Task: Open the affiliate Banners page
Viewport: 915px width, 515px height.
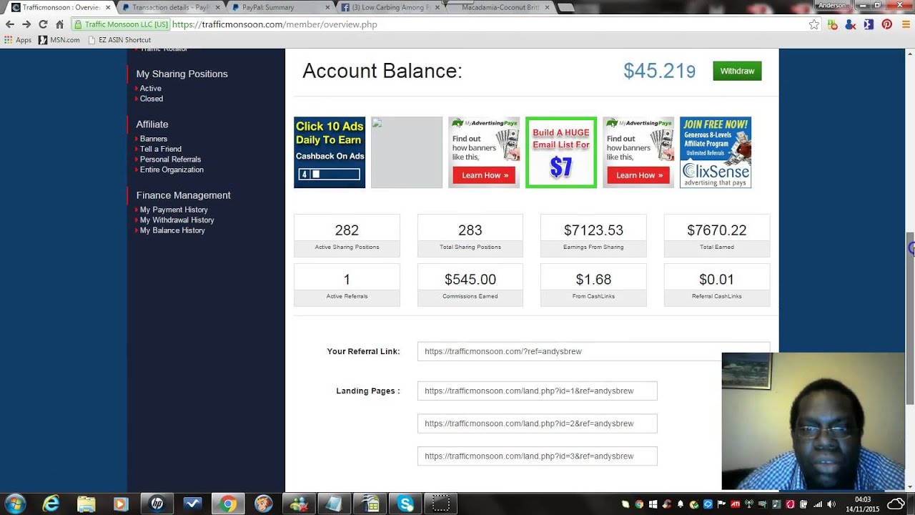Action: point(154,139)
